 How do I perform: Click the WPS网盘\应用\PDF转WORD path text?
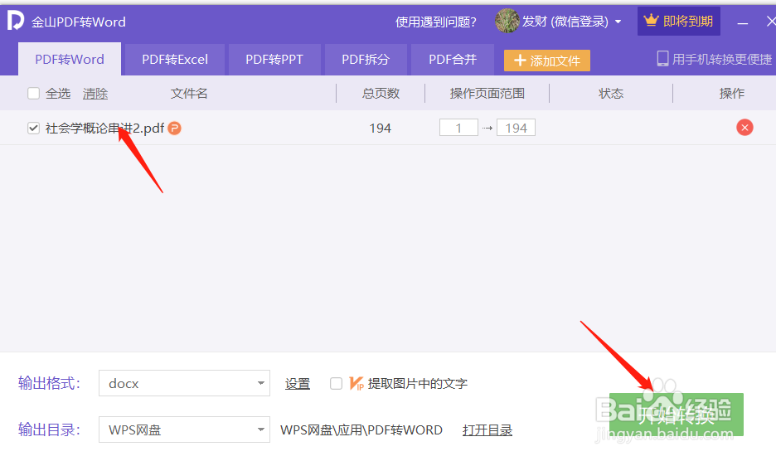click(x=361, y=429)
